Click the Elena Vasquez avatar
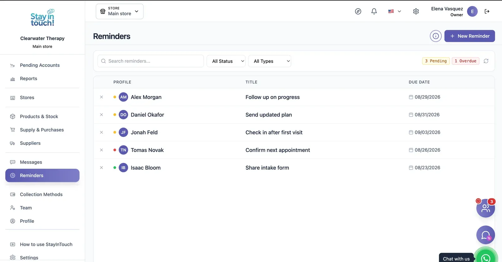 click(x=472, y=11)
